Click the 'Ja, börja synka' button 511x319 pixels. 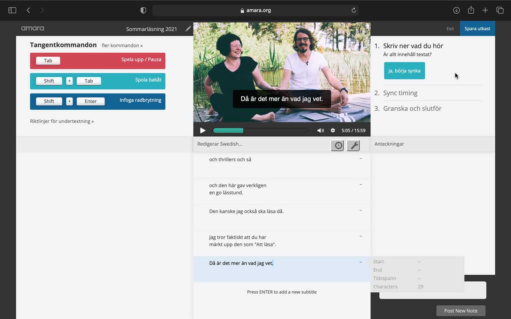(404, 71)
